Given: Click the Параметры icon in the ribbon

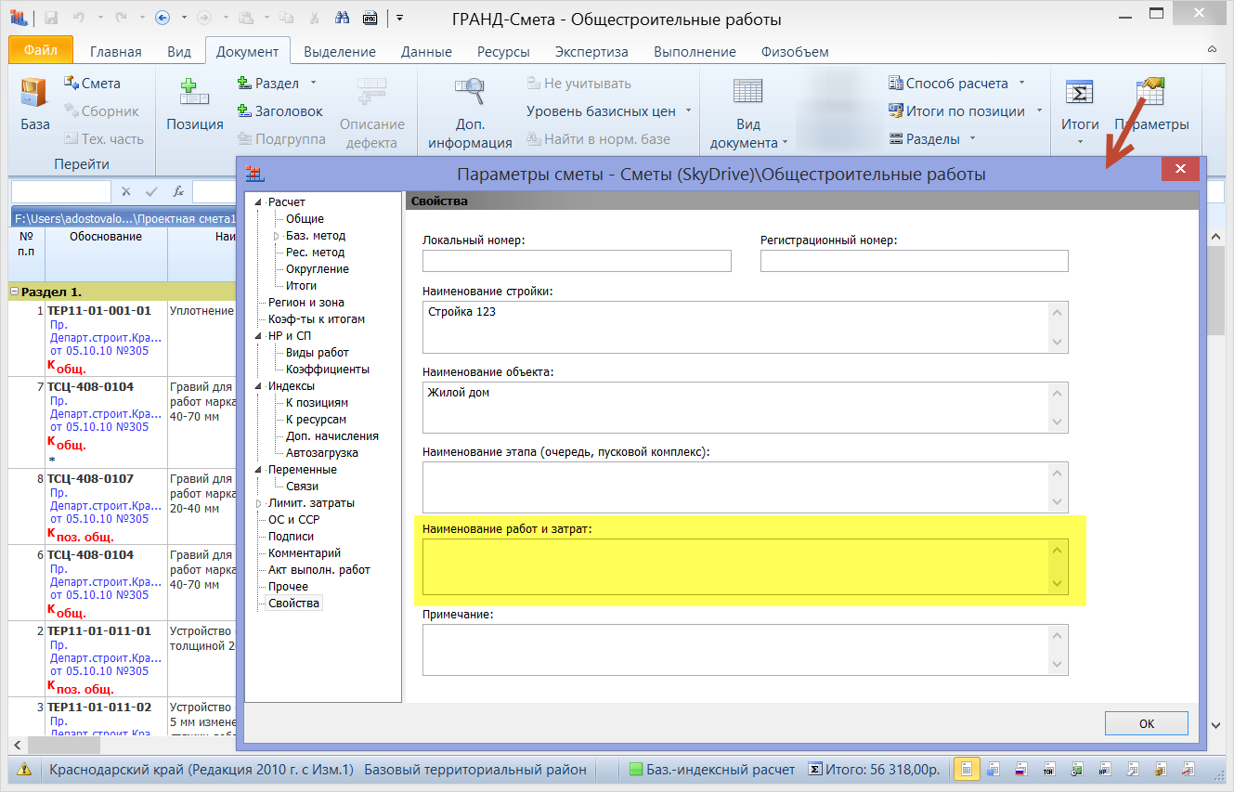Looking at the screenshot, I should click(x=1151, y=93).
